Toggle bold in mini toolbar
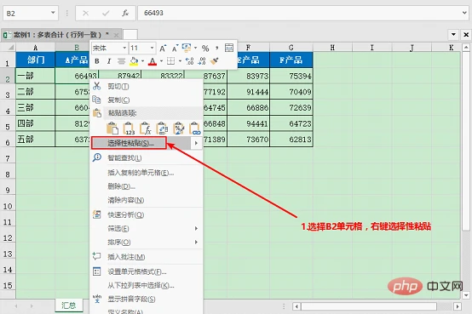 tap(97, 61)
